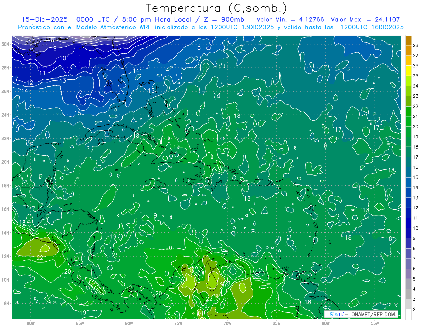
Task: Click the "30N" latitude axis label
Action: click(6, 44)
